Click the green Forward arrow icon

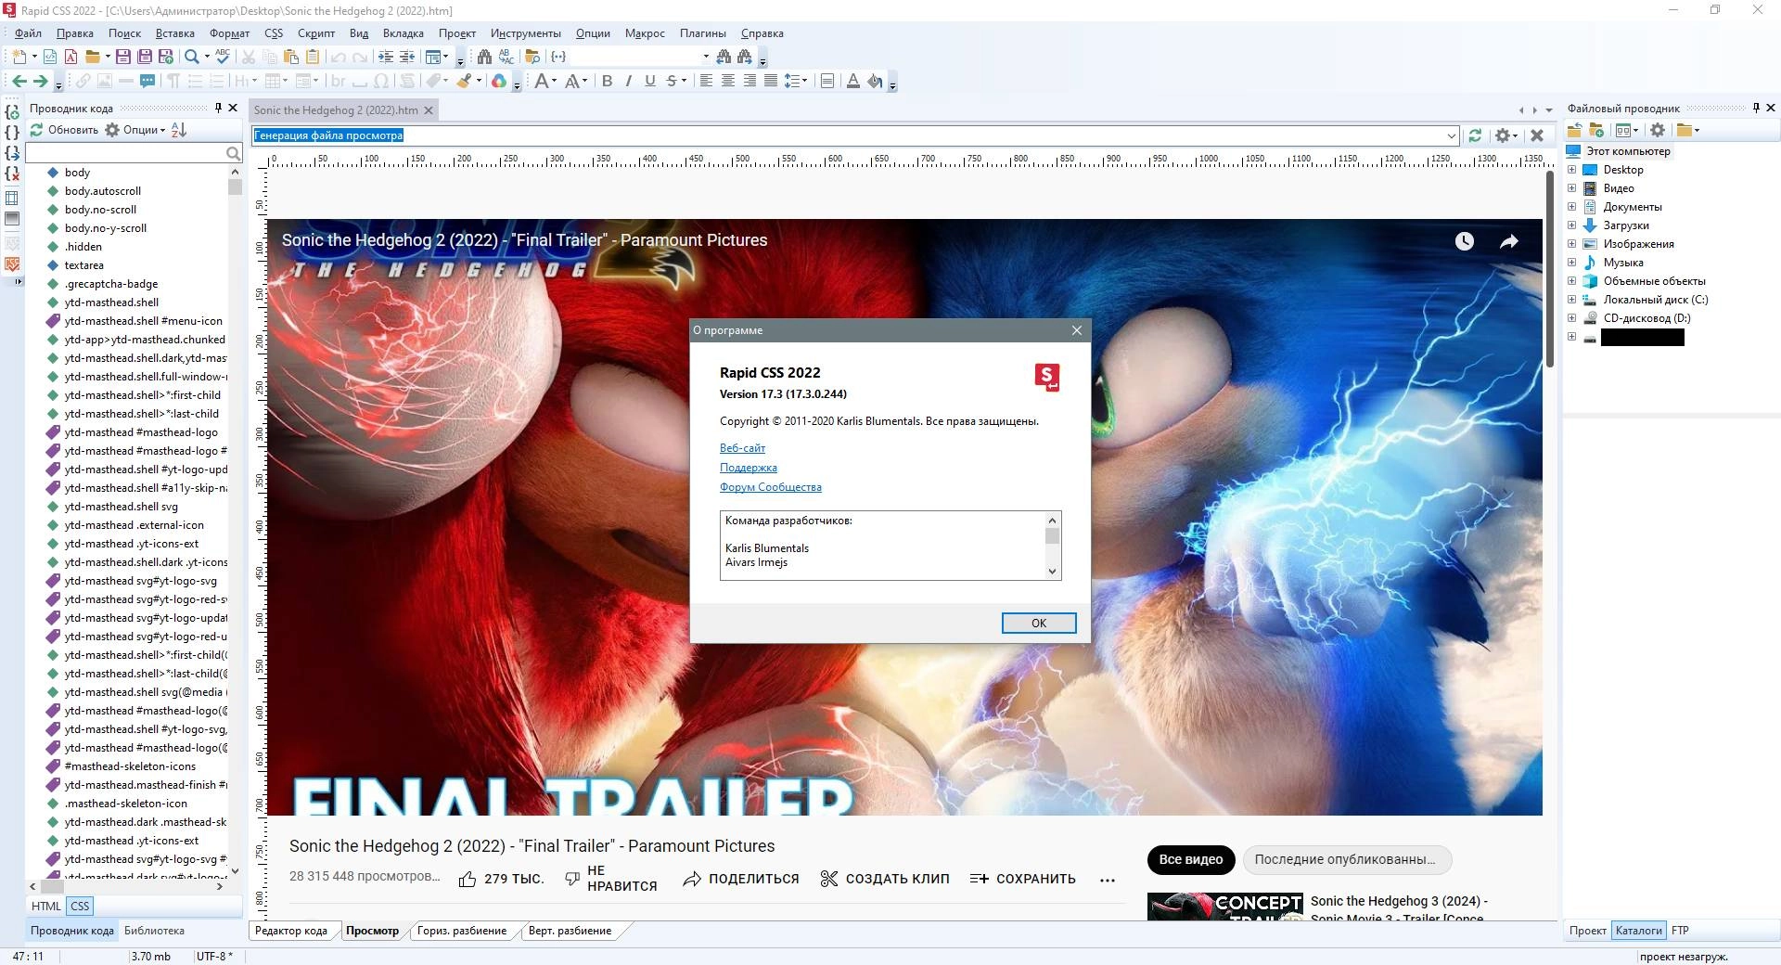pos(40,81)
